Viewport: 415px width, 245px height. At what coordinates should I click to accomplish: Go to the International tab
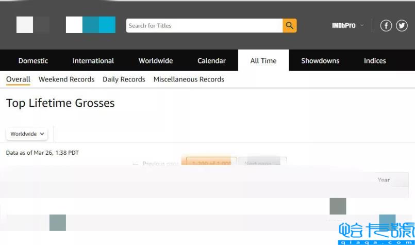[x=93, y=61]
